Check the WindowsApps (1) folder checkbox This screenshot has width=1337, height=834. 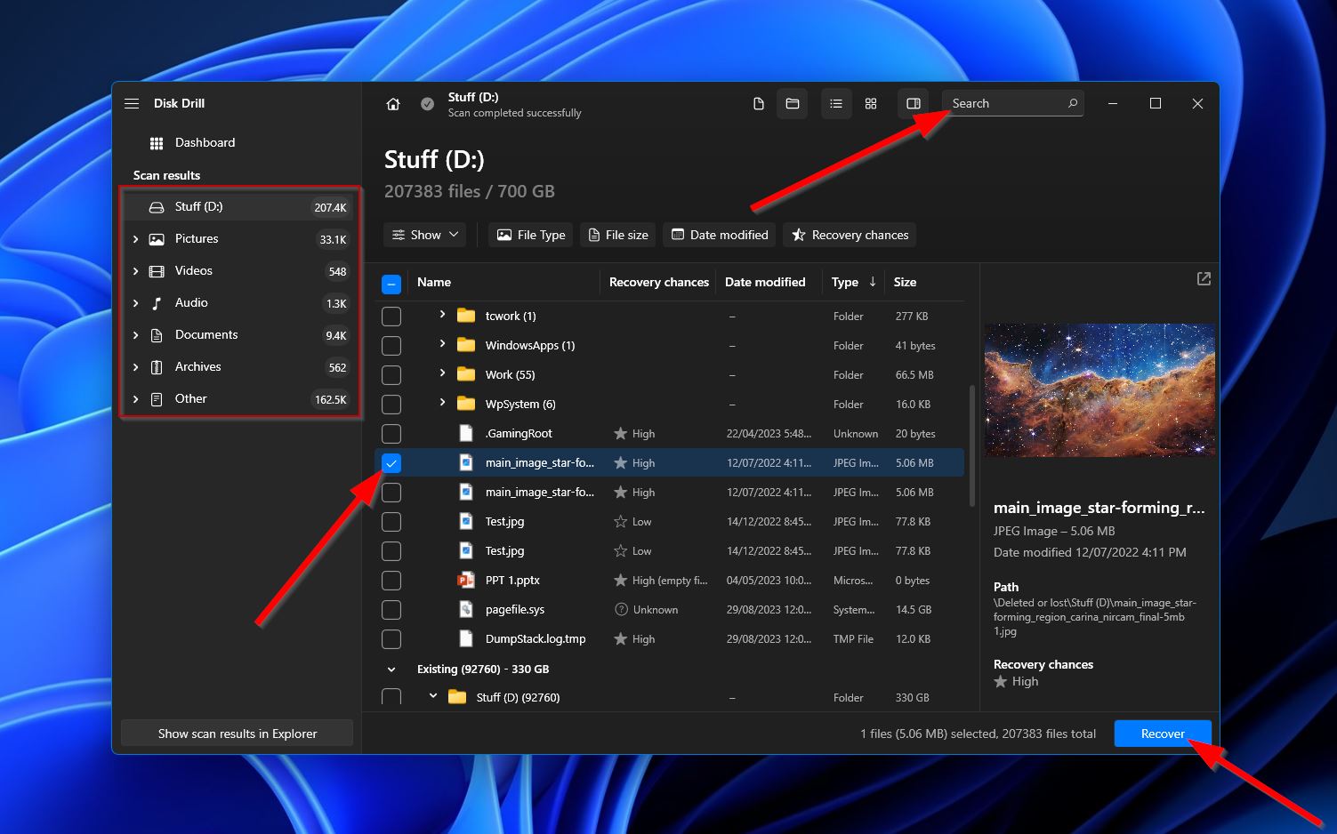click(x=391, y=346)
